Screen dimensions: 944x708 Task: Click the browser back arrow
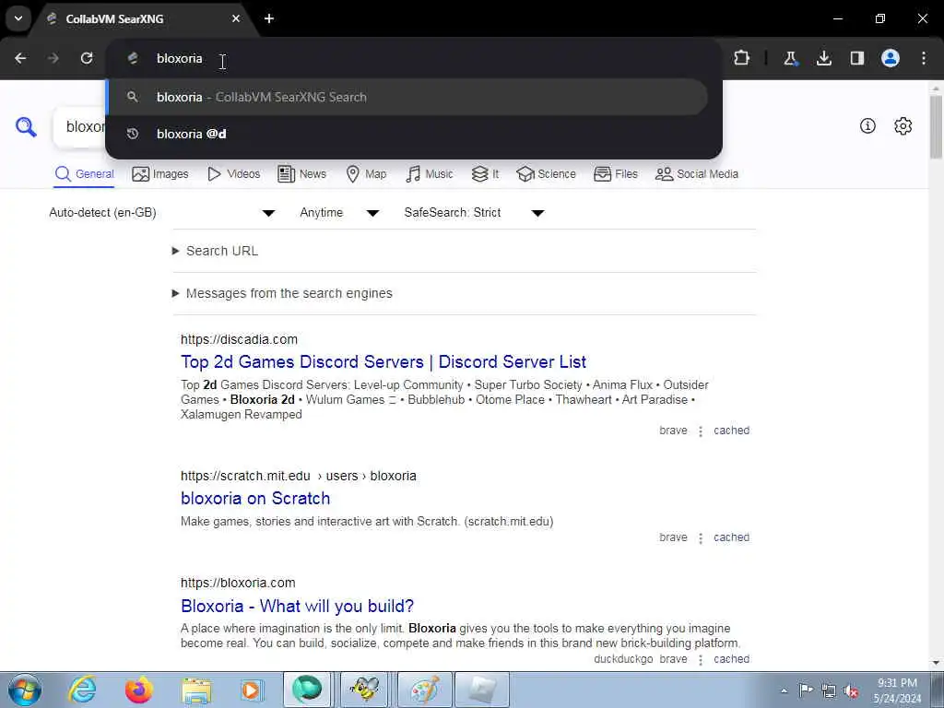click(20, 58)
